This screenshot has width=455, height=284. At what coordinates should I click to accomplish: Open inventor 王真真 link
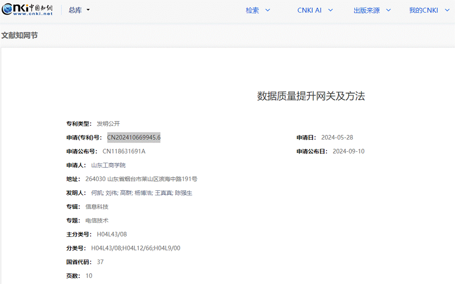tap(163, 193)
